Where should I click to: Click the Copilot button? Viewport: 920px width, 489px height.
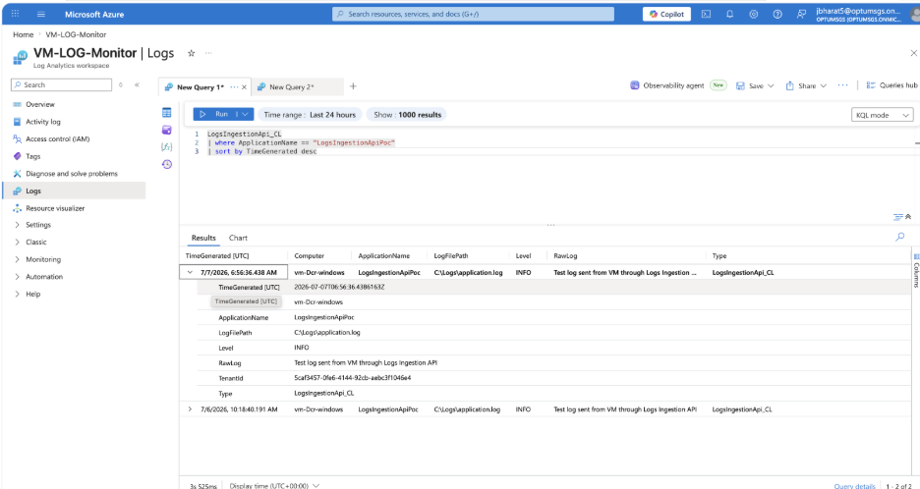click(666, 14)
